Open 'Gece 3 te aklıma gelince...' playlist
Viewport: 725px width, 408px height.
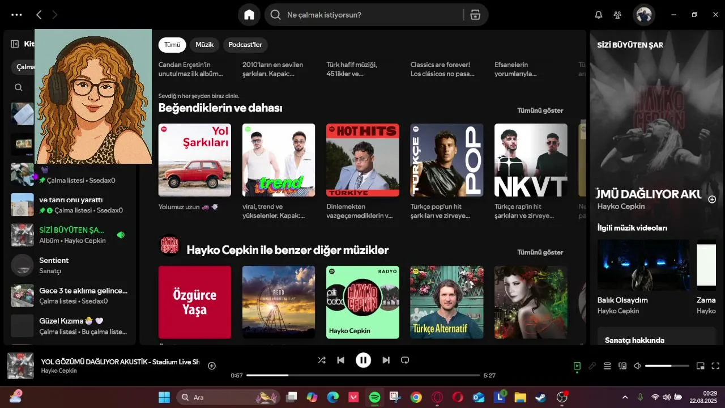(x=69, y=295)
